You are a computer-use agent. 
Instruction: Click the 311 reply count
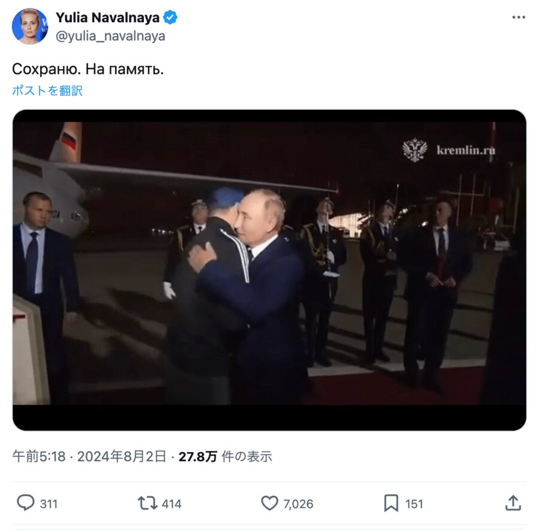point(49,504)
